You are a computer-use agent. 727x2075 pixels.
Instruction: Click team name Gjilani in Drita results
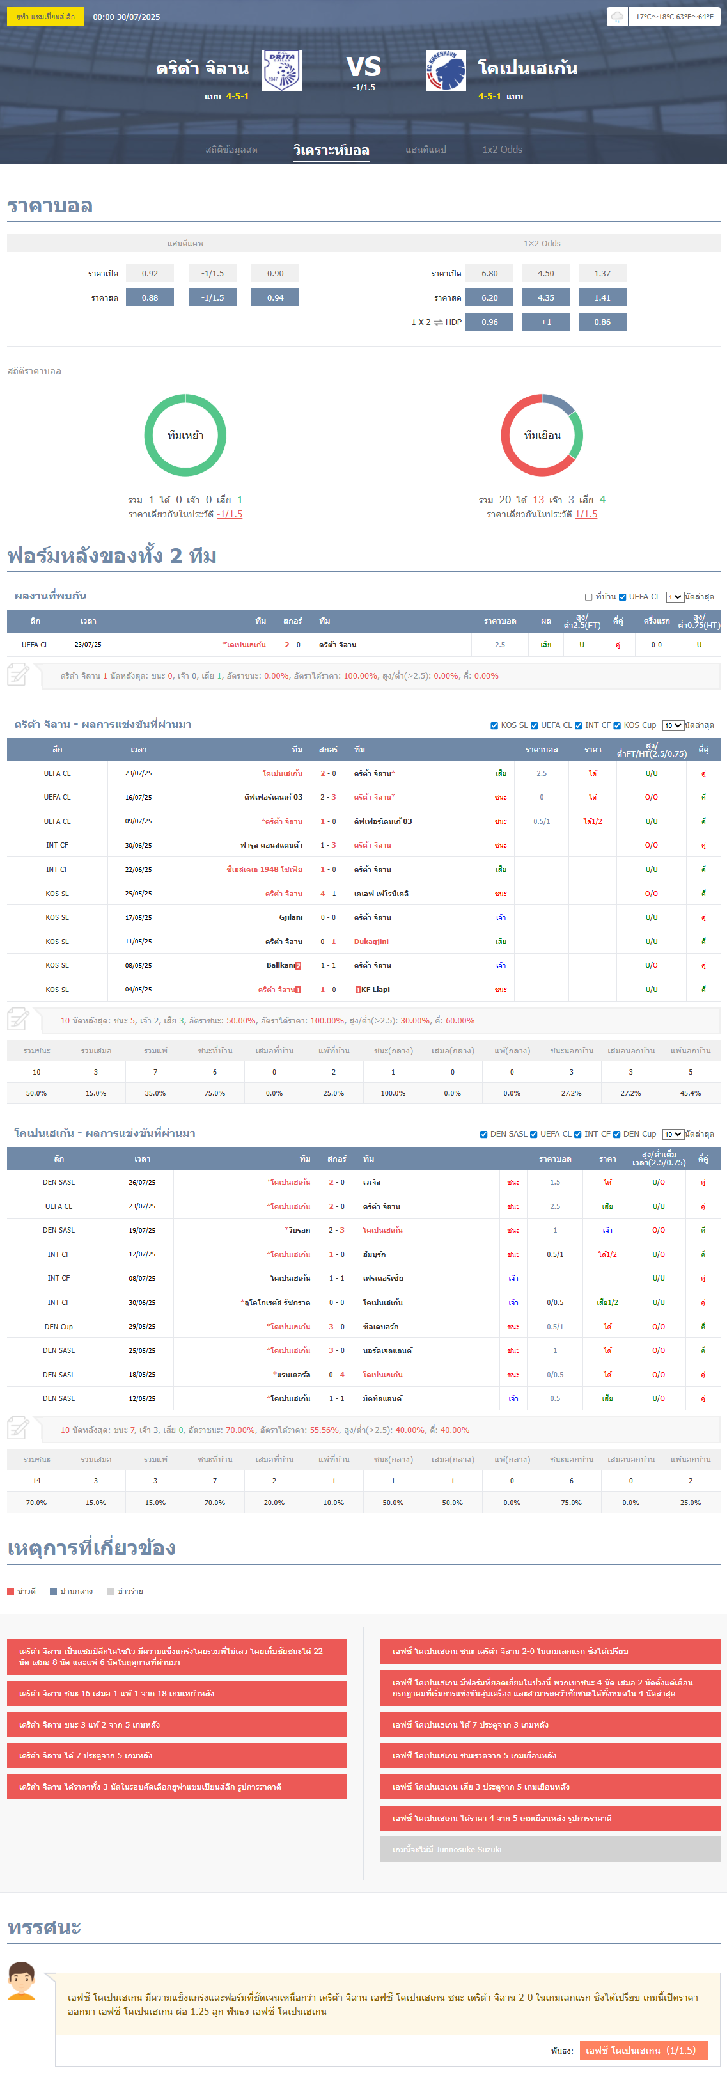(x=291, y=917)
